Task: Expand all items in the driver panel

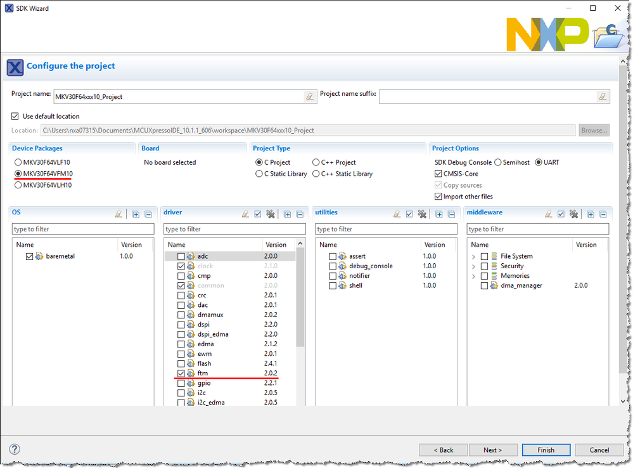Action: (x=288, y=214)
